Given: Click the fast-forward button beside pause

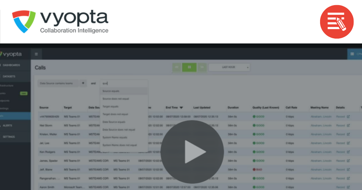Looking at the screenshot, I should tap(202, 67).
